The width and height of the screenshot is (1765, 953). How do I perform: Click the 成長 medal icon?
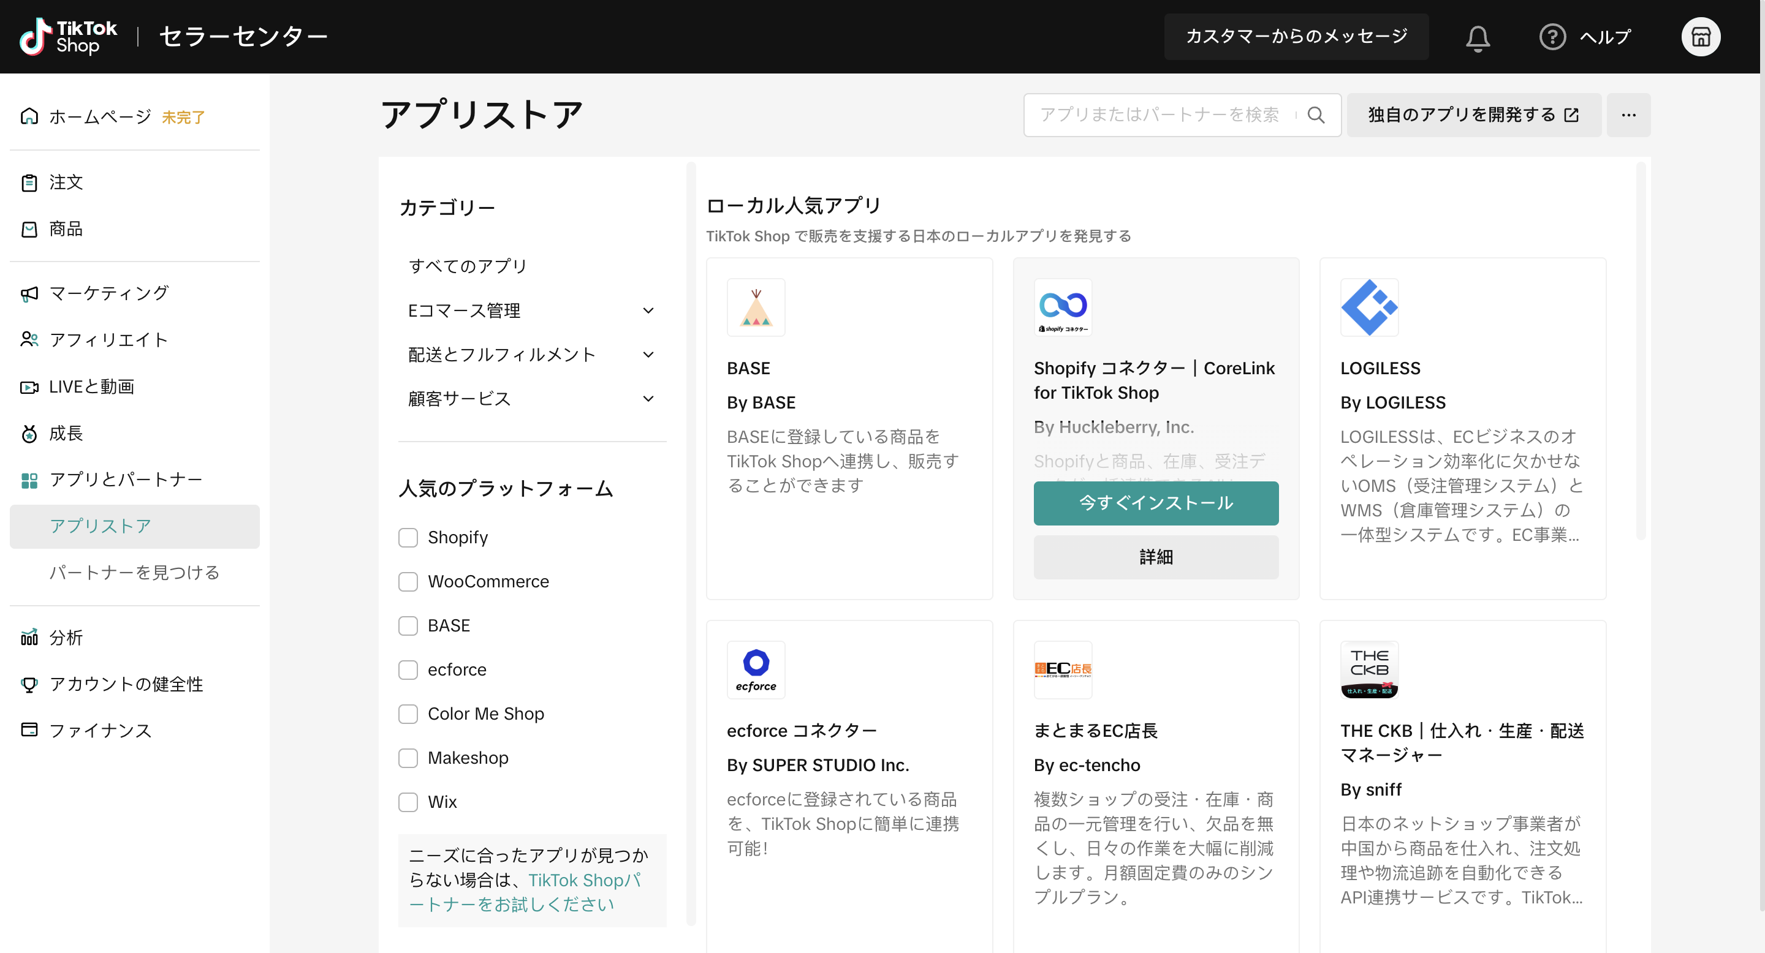[29, 434]
